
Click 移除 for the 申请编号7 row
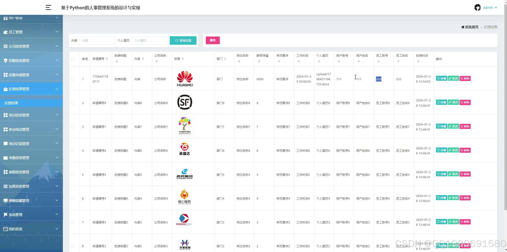(465, 126)
